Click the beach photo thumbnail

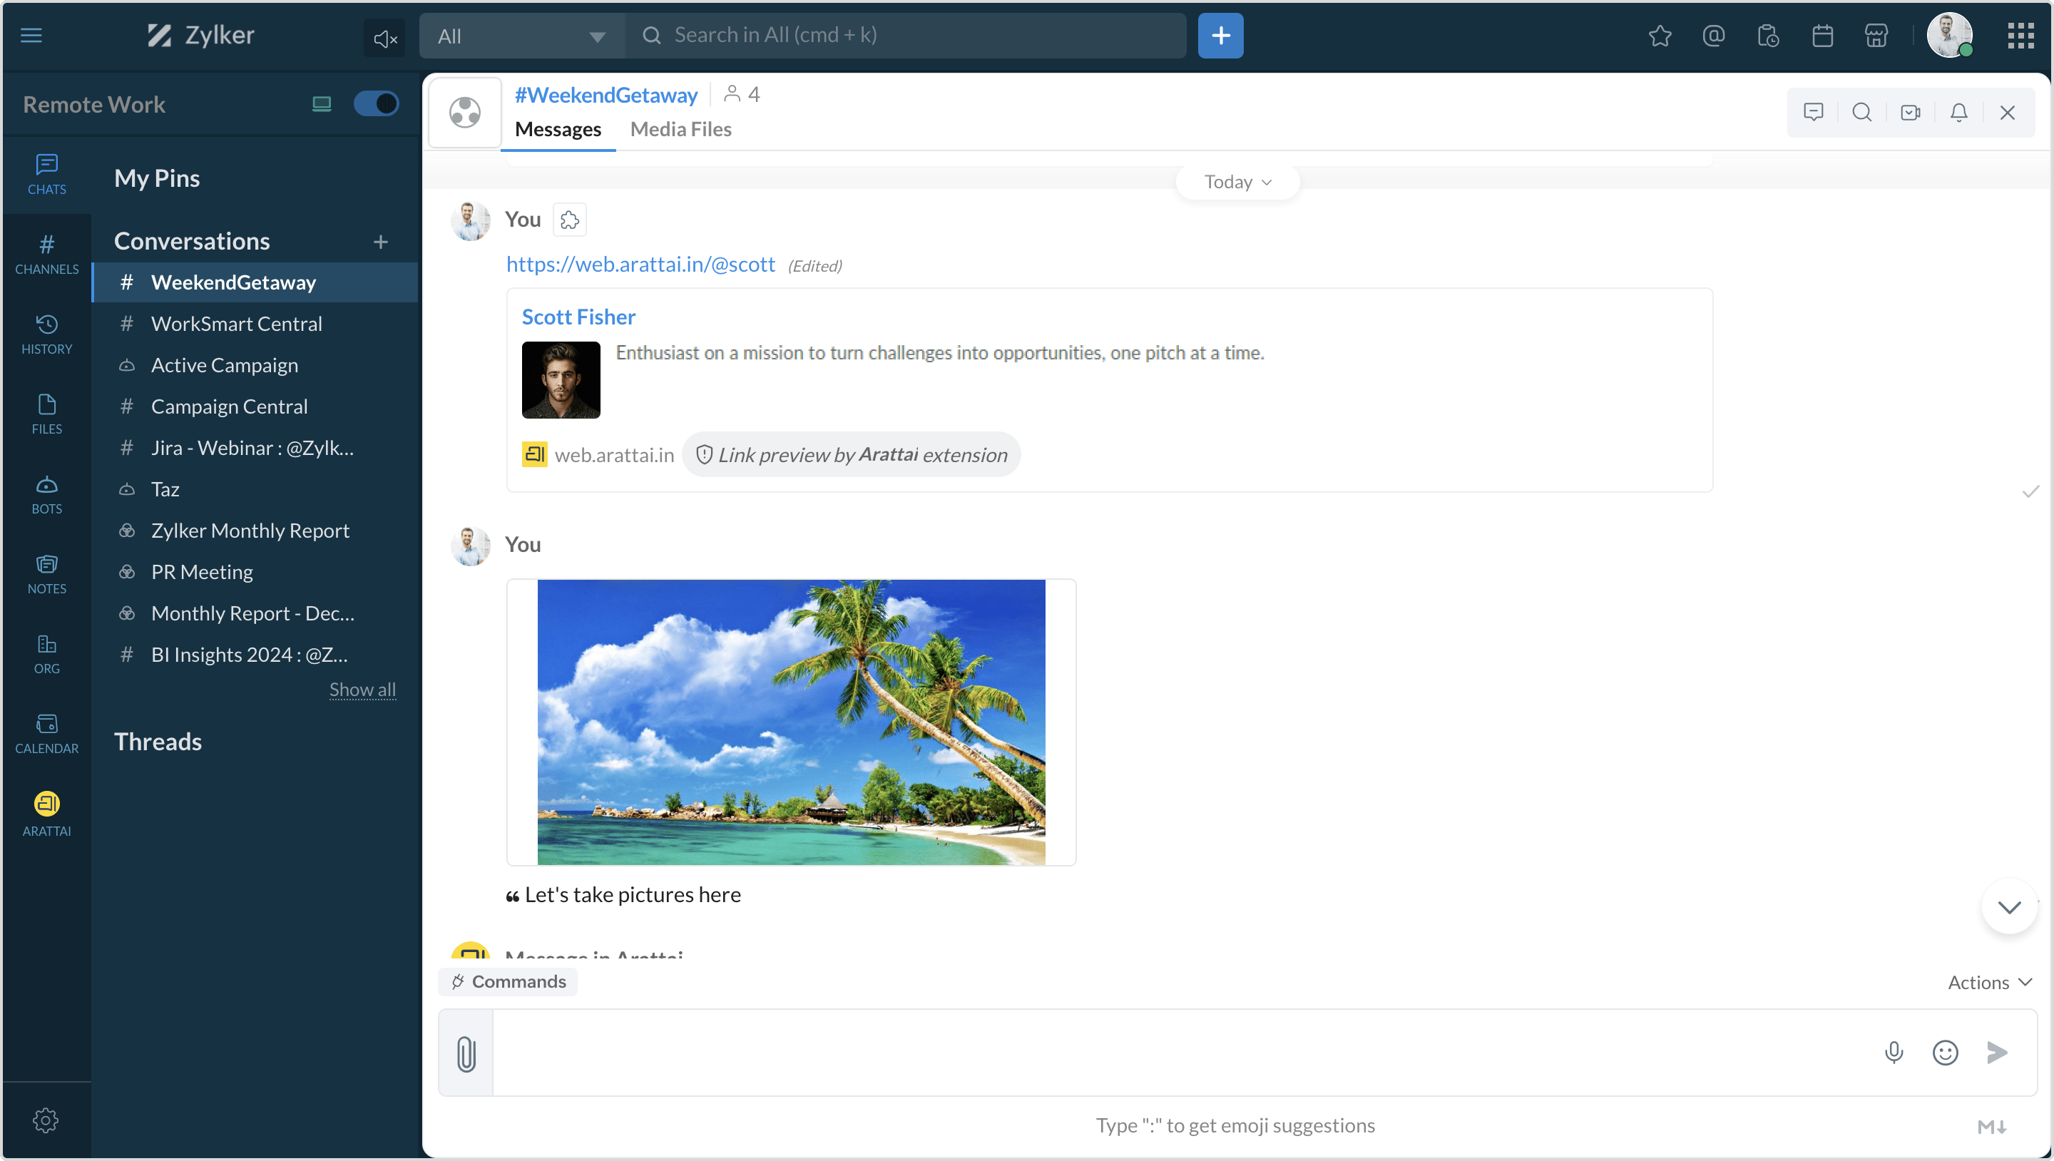[x=790, y=722]
